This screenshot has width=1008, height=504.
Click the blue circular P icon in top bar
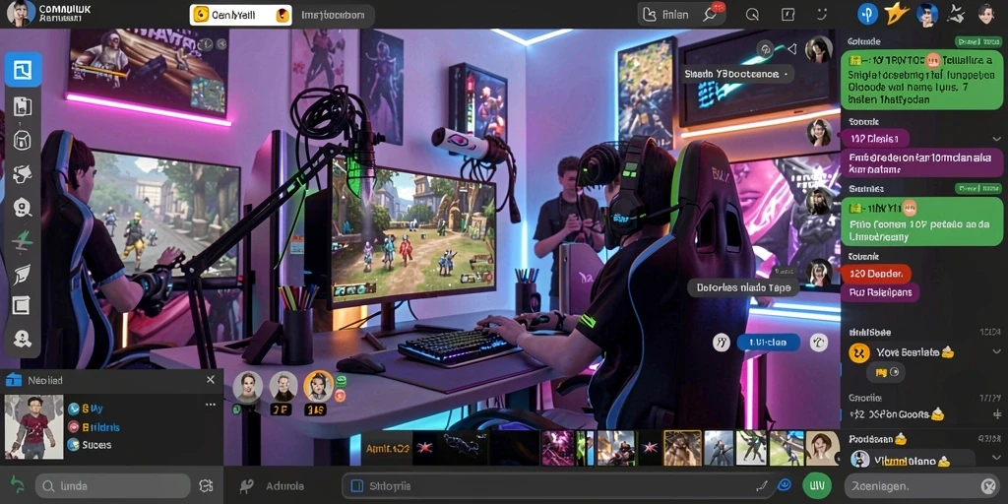(x=867, y=14)
